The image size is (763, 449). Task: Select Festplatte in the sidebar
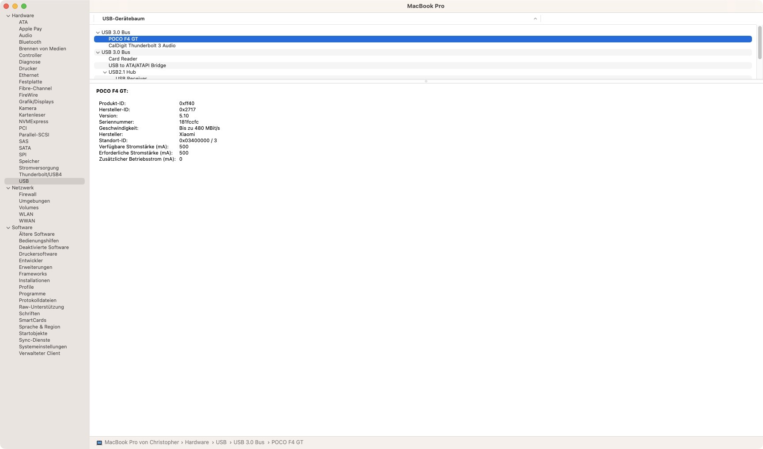(30, 82)
